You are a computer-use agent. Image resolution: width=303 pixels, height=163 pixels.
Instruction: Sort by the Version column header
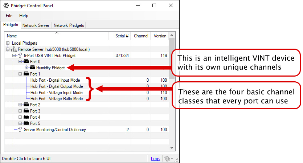(160, 36)
